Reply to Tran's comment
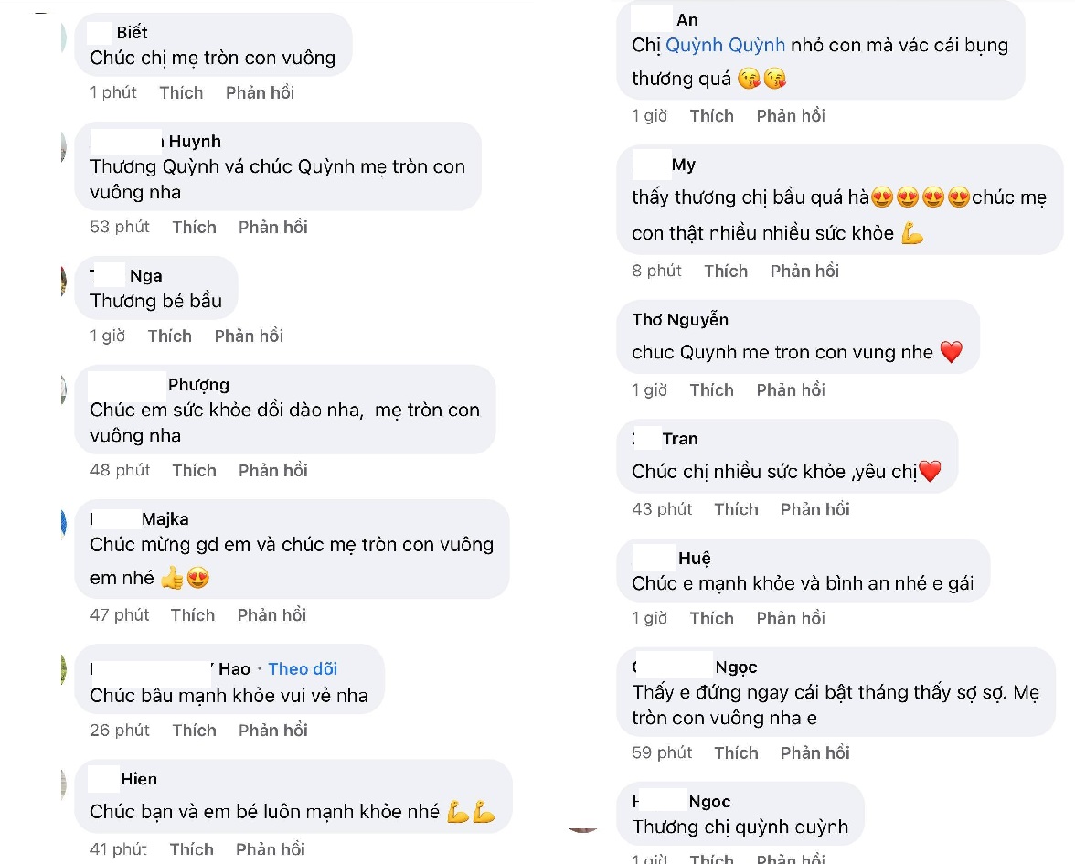This screenshot has height=864, width=1075. click(x=814, y=508)
